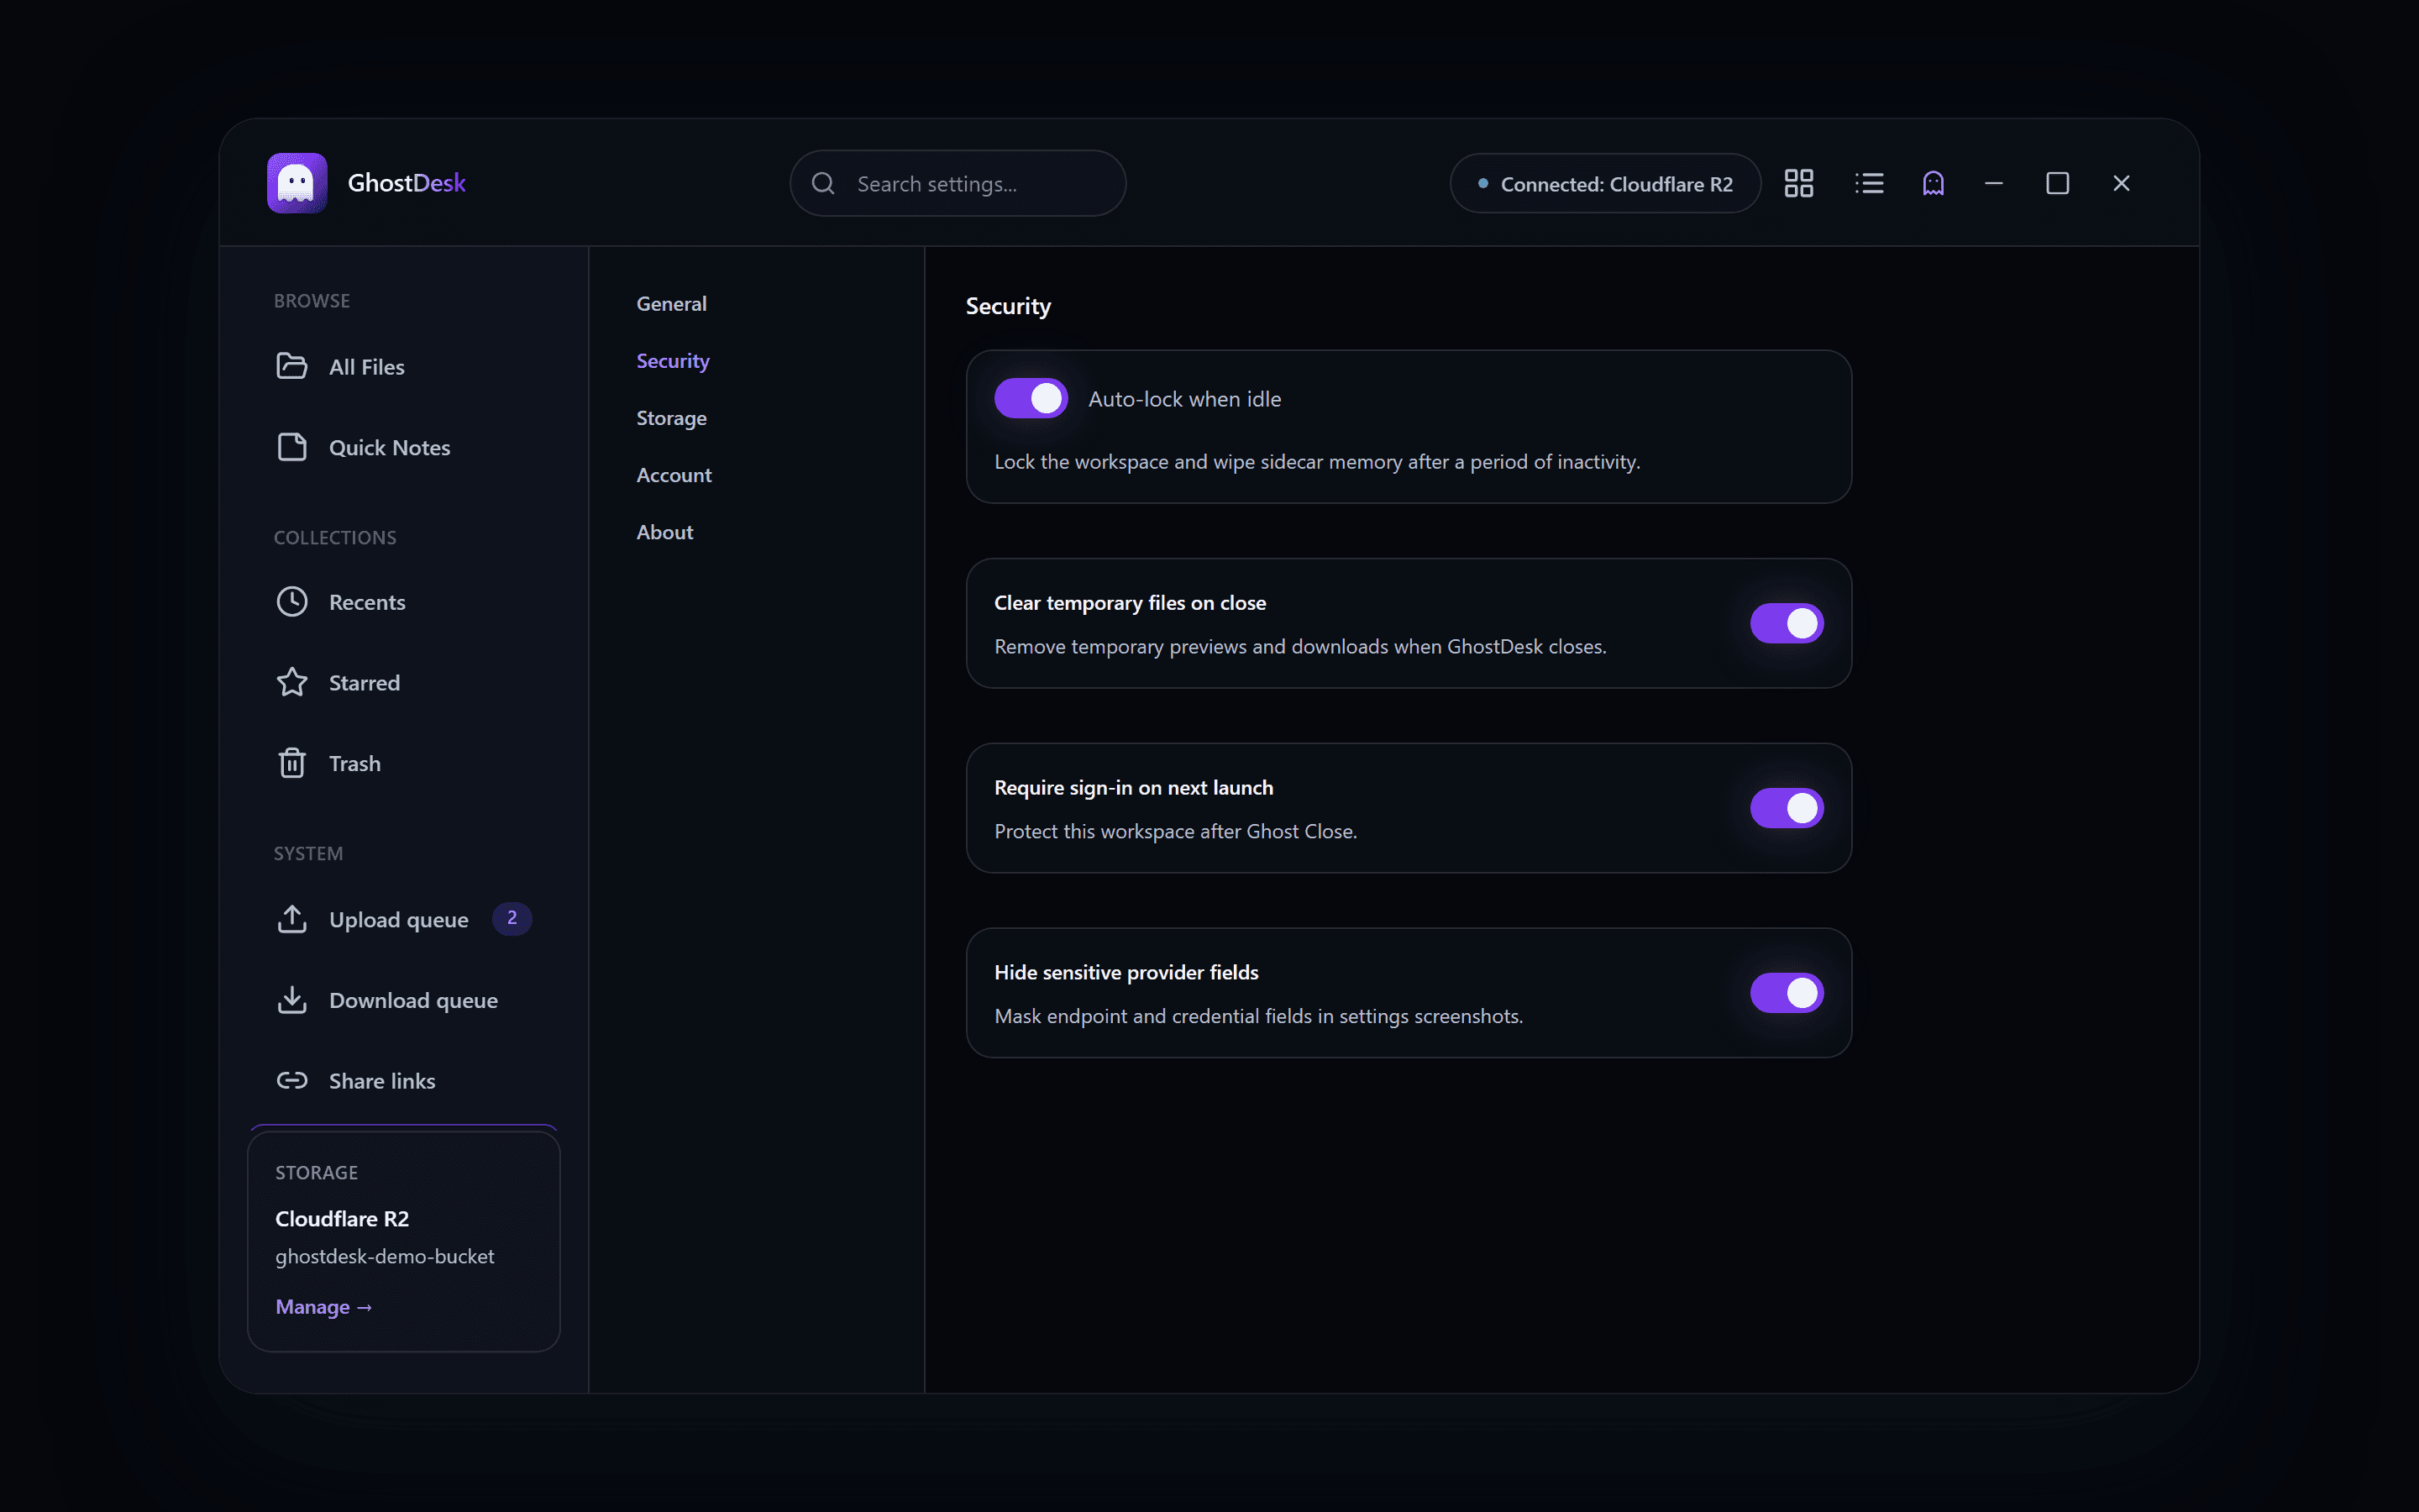Go to Account settings section

(x=674, y=475)
